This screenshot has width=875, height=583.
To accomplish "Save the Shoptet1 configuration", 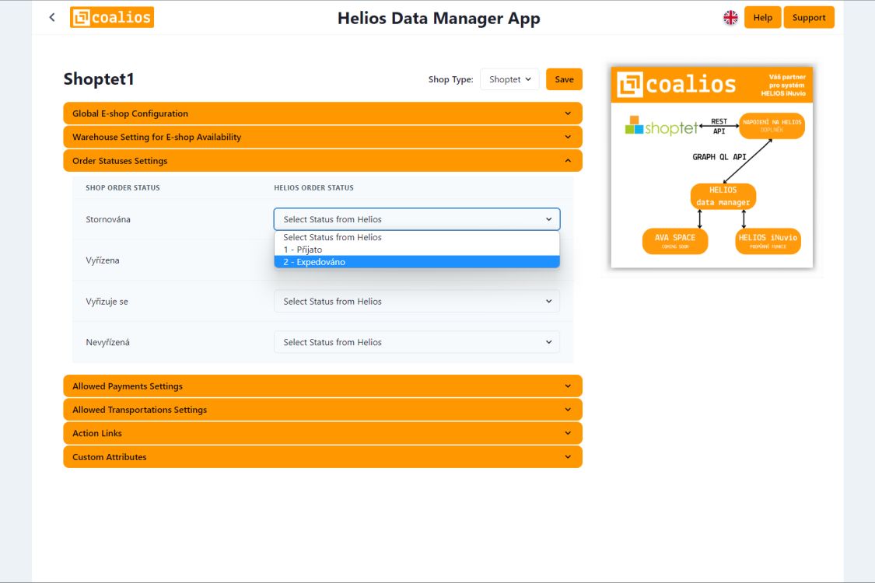I will click(564, 79).
